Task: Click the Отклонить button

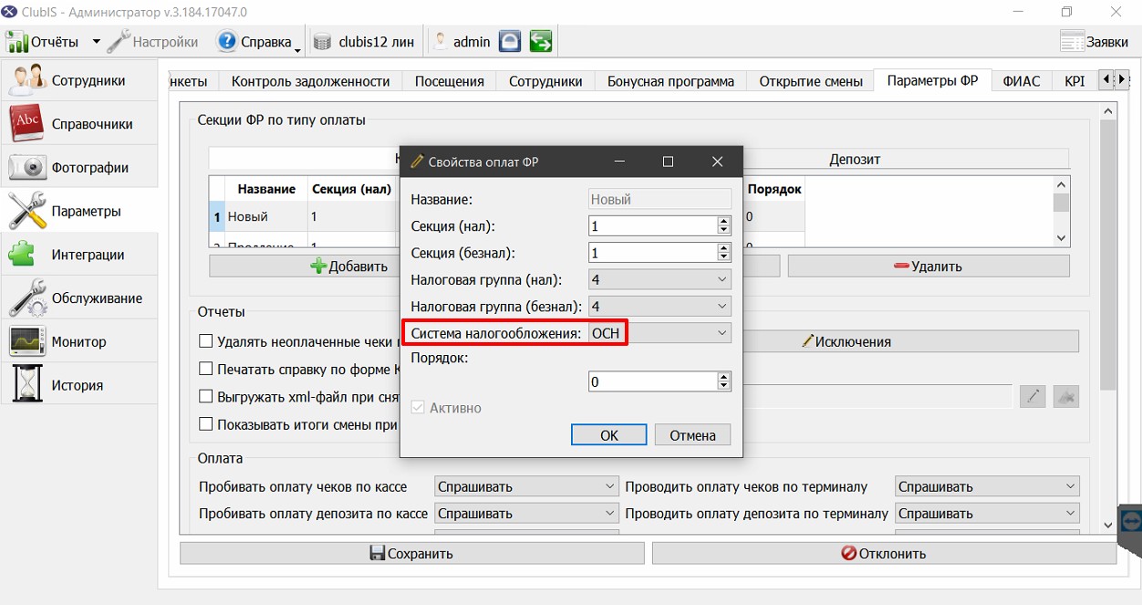Action: tap(884, 553)
